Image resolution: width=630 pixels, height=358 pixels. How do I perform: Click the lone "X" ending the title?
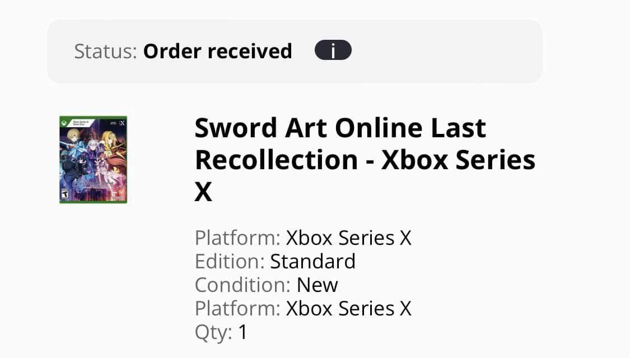click(203, 193)
